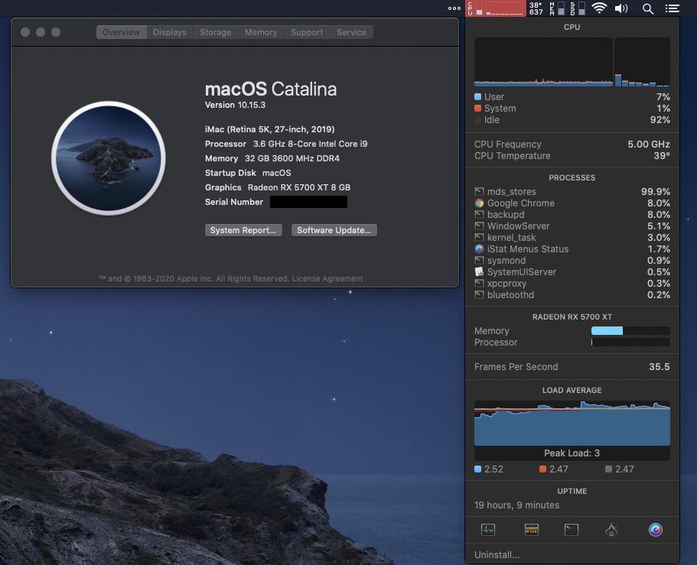Click the xpcproxy process icon
697x565 pixels.
click(x=479, y=284)
